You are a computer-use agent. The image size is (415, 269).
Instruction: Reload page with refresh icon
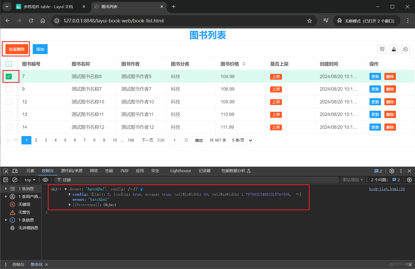(31, 21)
